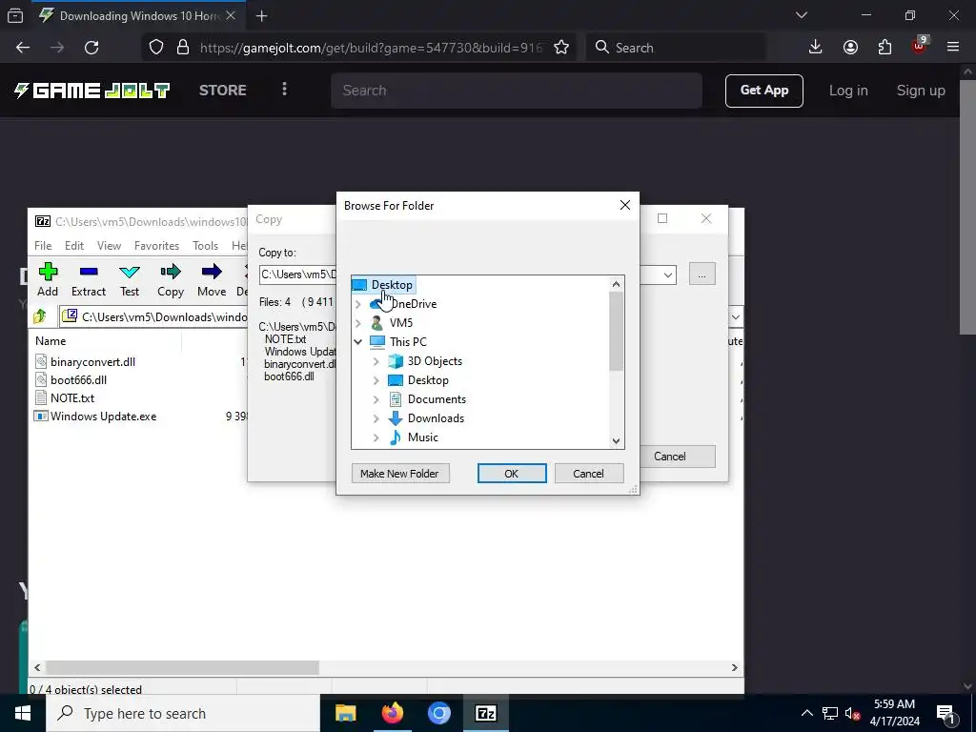Open the 7-Zip Edit menu

coord(74,246)
